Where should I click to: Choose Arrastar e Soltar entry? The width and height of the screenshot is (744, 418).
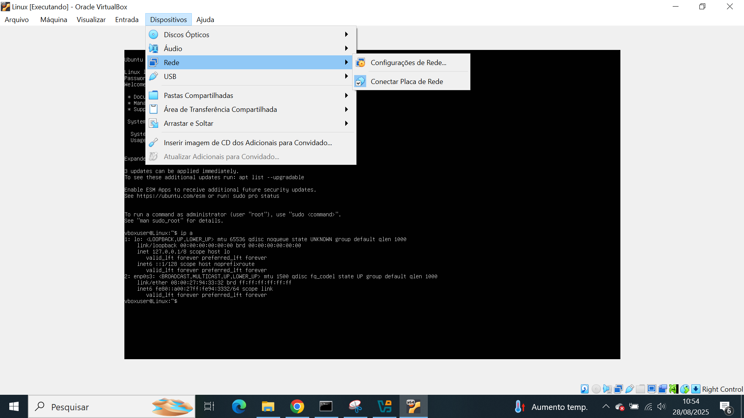tap(251, 123)
